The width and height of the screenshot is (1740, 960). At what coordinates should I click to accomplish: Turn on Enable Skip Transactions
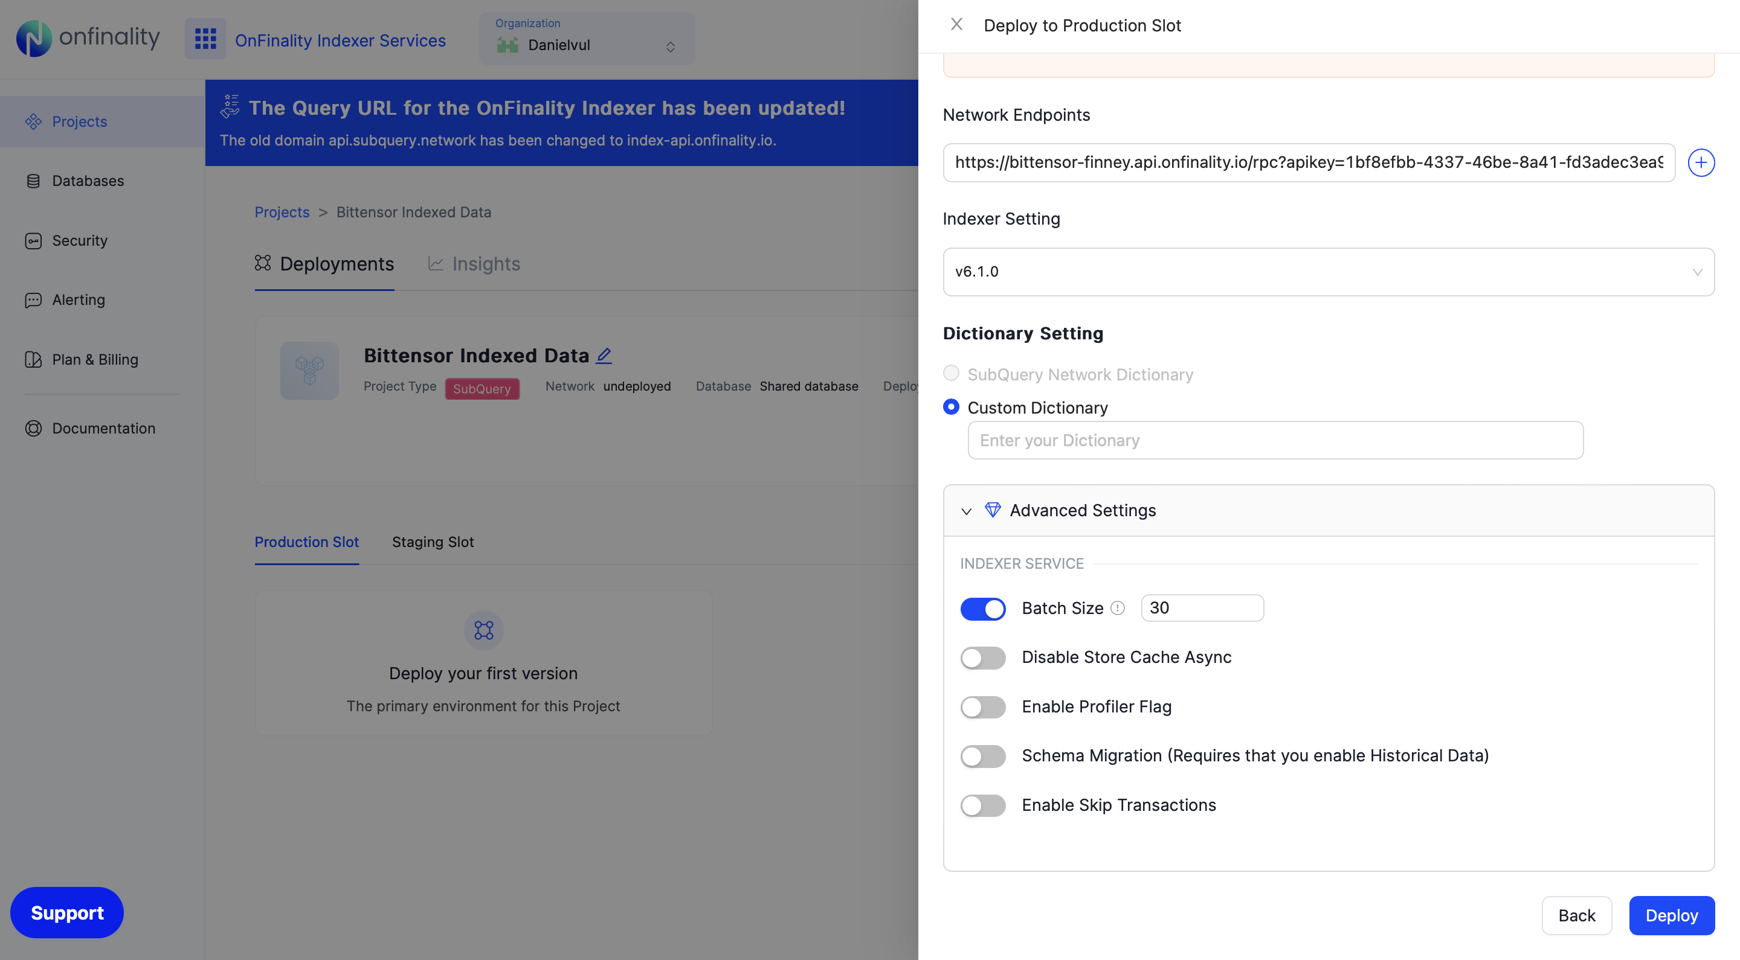983,805
